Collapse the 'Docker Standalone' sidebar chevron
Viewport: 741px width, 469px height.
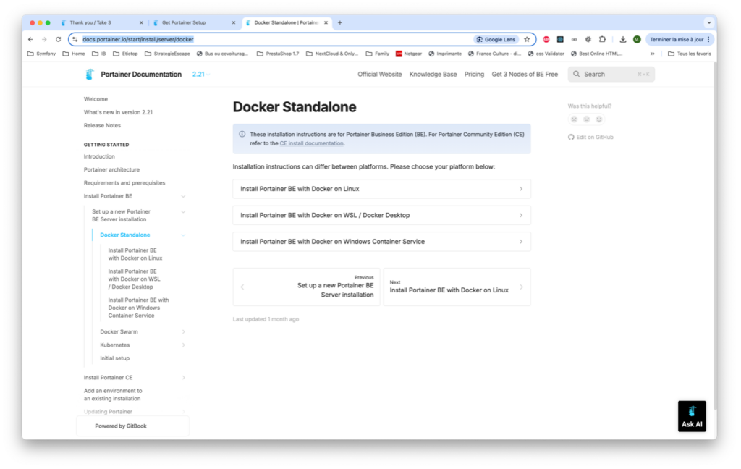tap(183, 235)
